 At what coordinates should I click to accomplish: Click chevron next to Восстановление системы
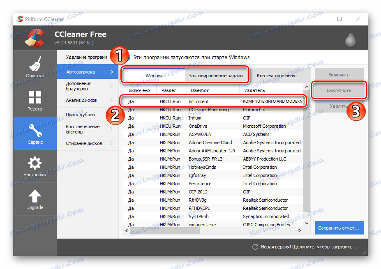(111, 129)
